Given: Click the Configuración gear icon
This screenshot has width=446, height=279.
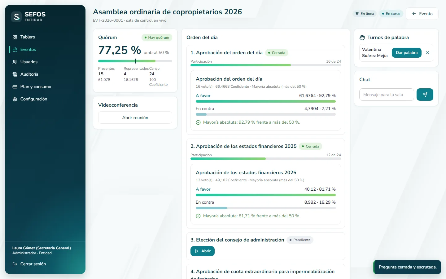Looking at the screenshot, I should 15,99.
